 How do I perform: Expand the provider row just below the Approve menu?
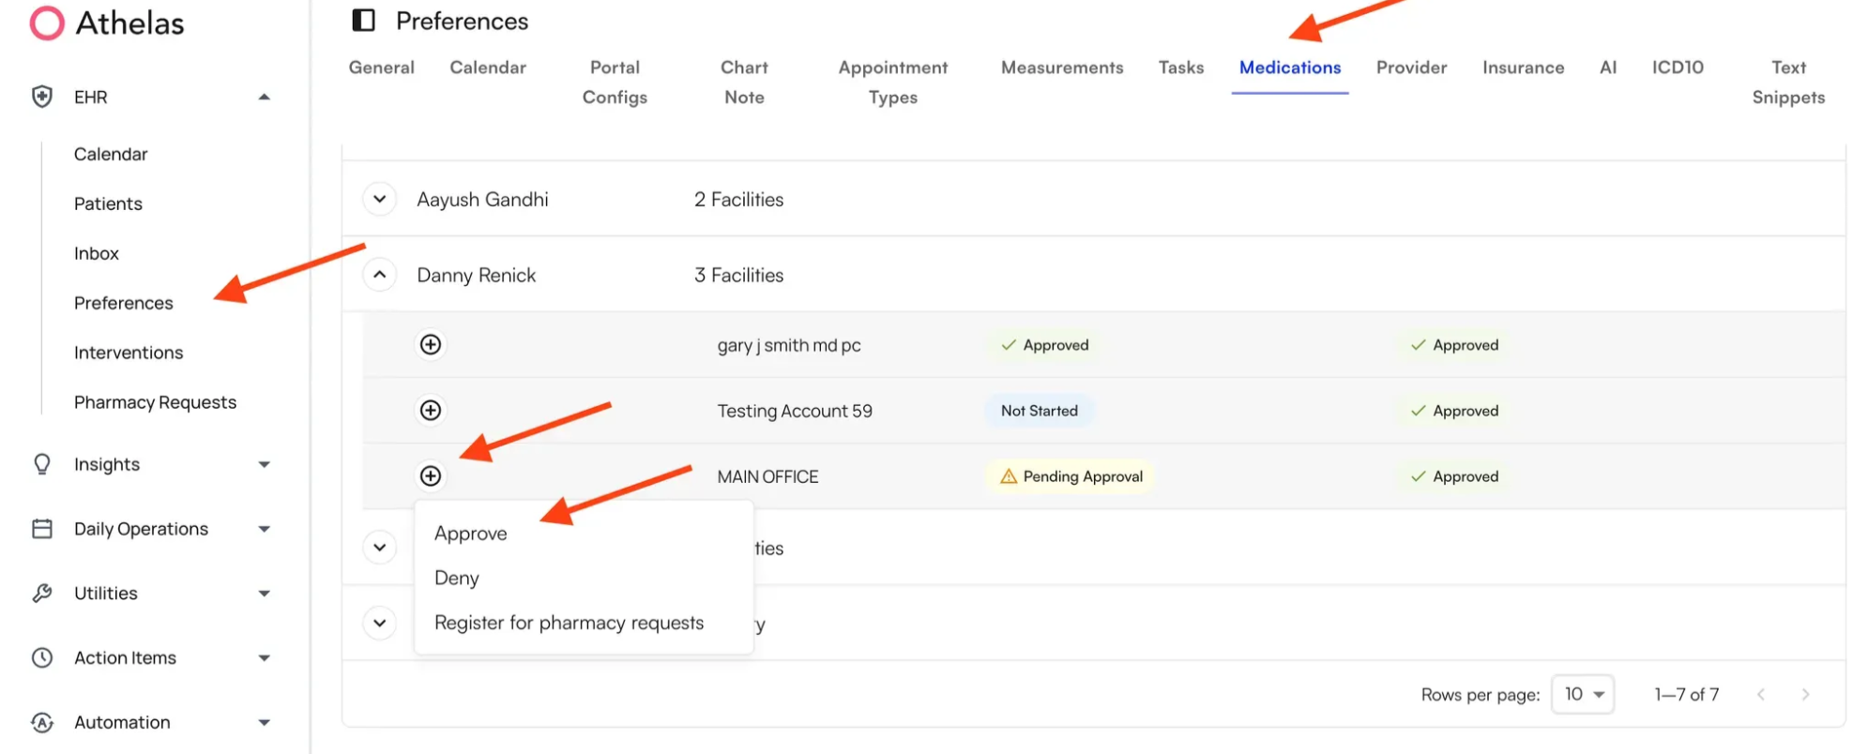tap(380, 547)
